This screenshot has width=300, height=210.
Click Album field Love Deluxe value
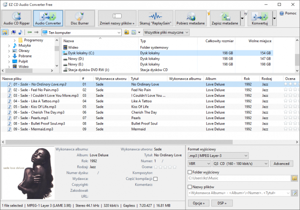pos(99,155)
